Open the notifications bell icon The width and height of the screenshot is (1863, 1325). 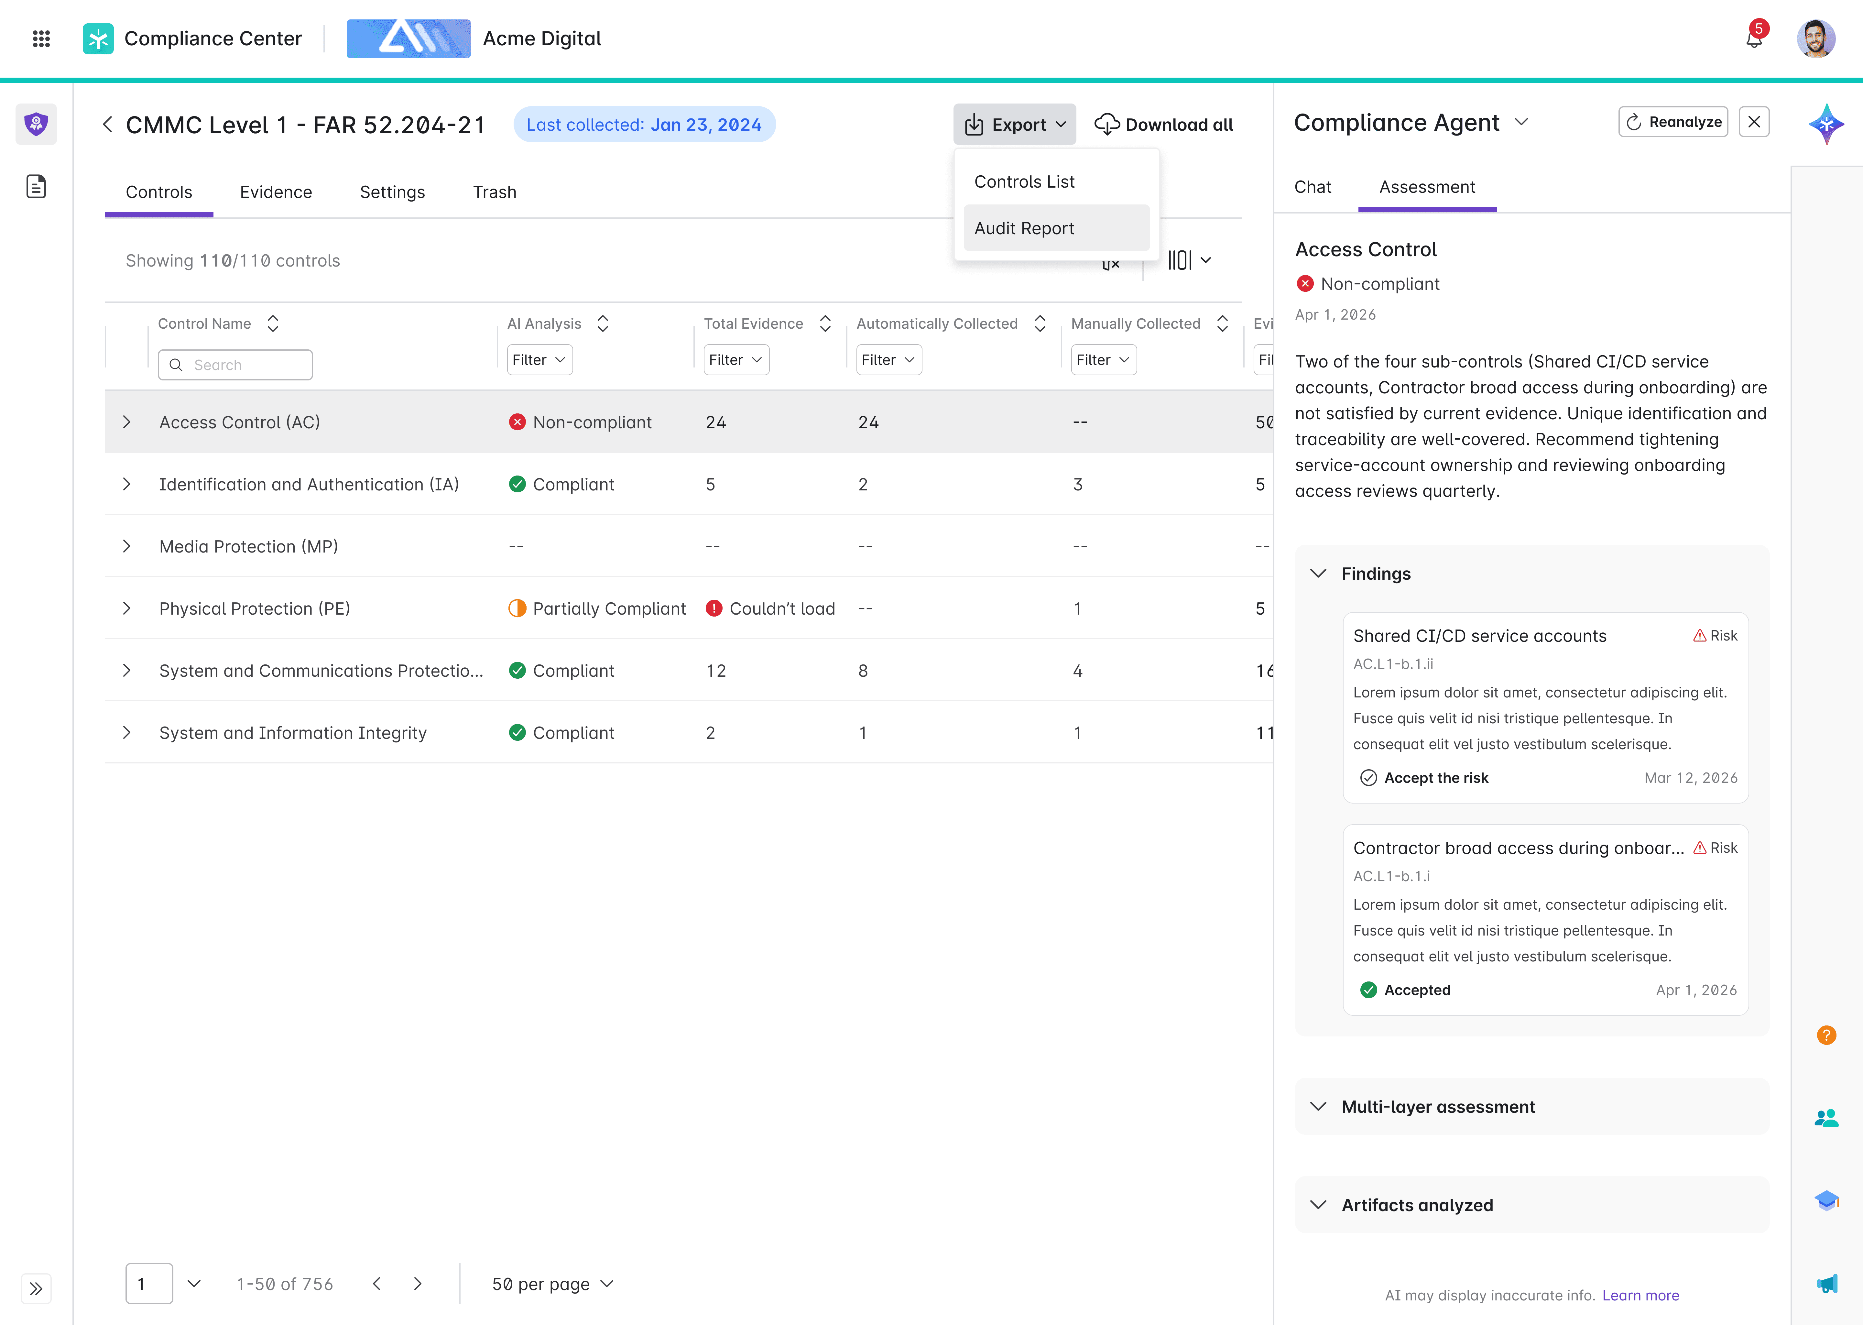tap(1754, 38)
